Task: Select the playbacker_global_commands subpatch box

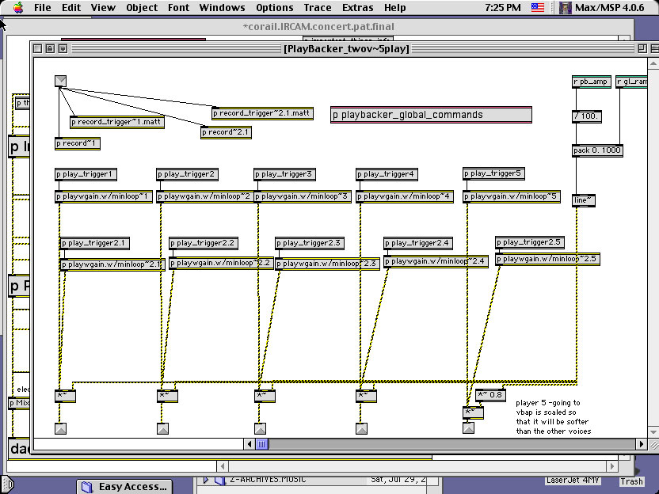Action: tap(431, 116)
